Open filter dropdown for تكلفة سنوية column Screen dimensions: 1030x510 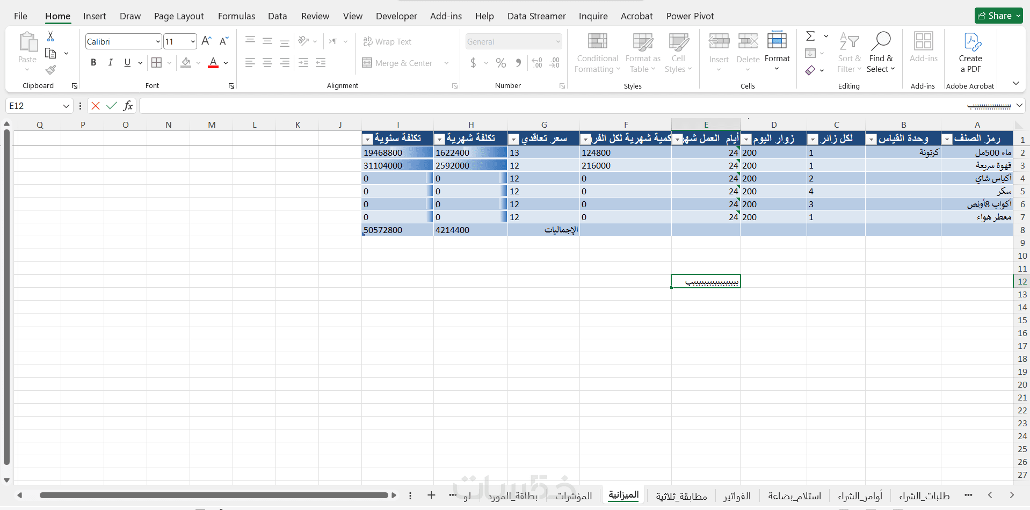(x=368, y=140)
